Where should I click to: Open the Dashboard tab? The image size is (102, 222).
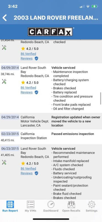[51, 206]
